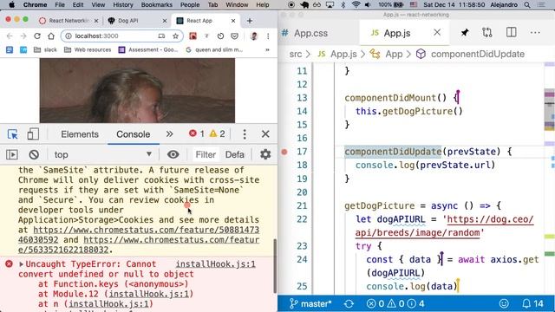Click the red error count badge
Image resolution: width=555 pixels, height=312 pixels.
[197, 133]
